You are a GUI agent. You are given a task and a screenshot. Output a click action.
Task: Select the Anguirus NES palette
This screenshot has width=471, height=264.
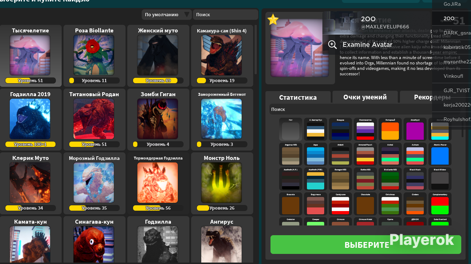point(291,154)
